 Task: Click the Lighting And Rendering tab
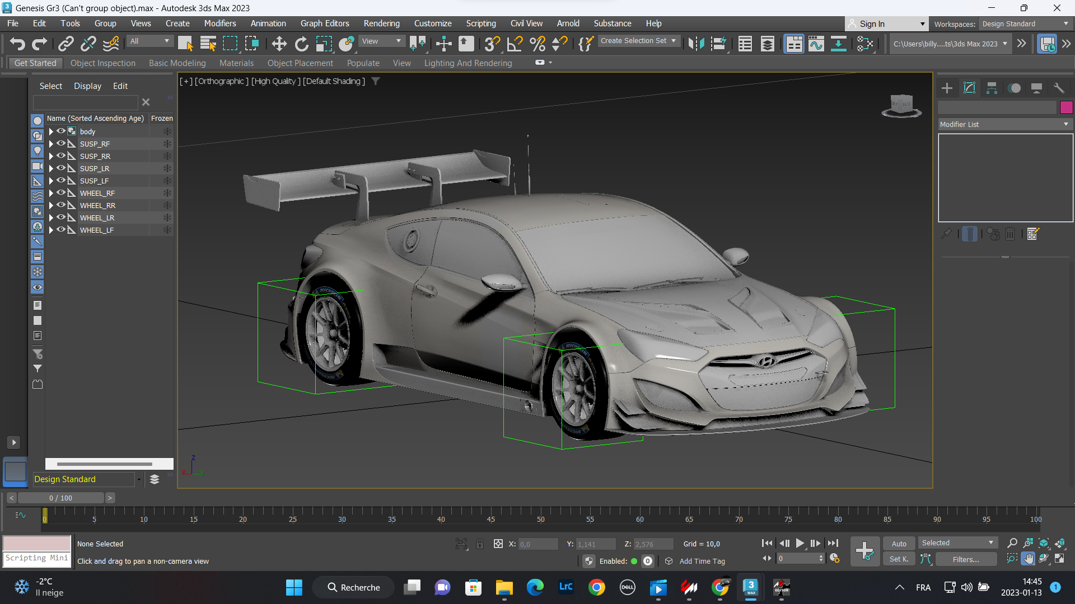[x=468, y=63]
